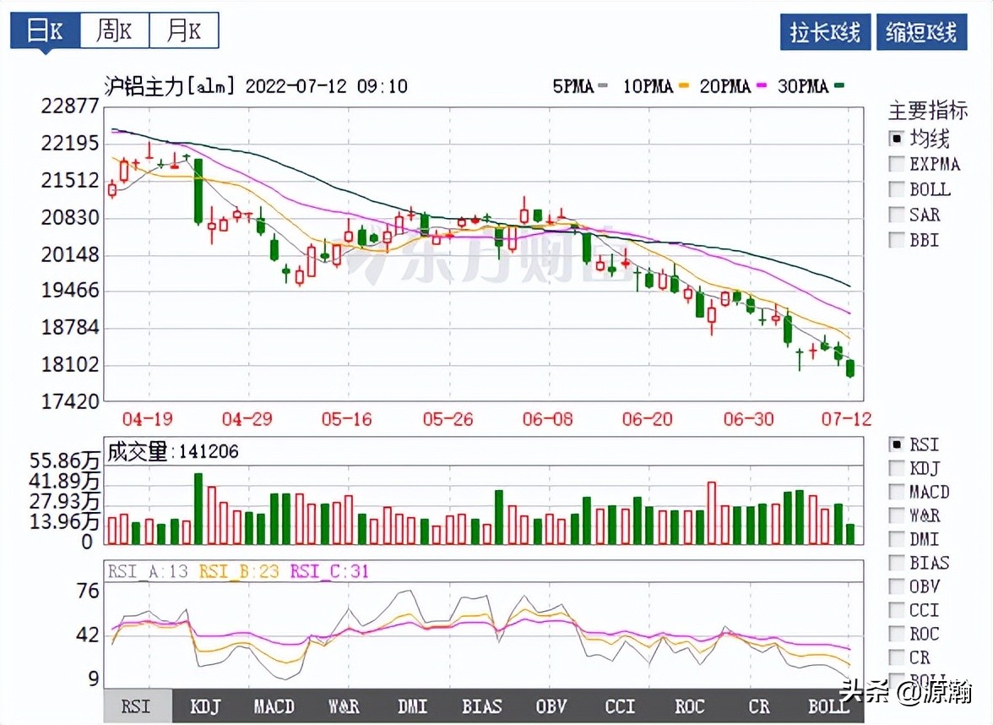Switch to the 日K daily chart tab
The width and height of the screenshot is (993, 725).
[x=45, y=30]
